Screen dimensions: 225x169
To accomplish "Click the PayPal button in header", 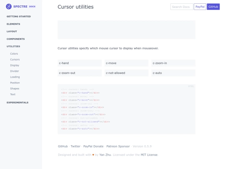I will point(200,7).
